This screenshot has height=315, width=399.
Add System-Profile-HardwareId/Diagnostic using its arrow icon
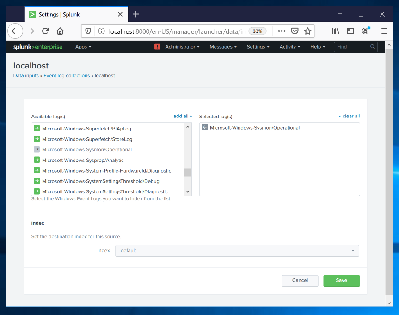tap(37, 170)
